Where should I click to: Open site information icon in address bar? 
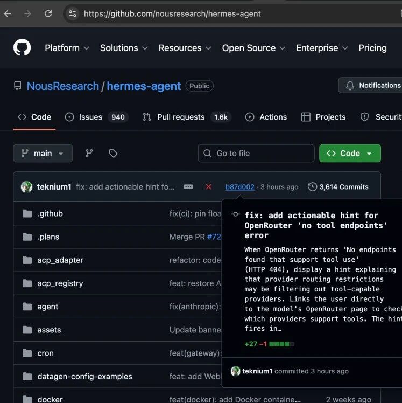[x=73, y=13]
